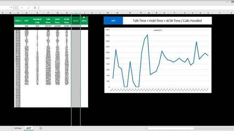This screenshot has width=234, height=131.
Task: Click the 'AHT2' header cell
Action: 84,21
